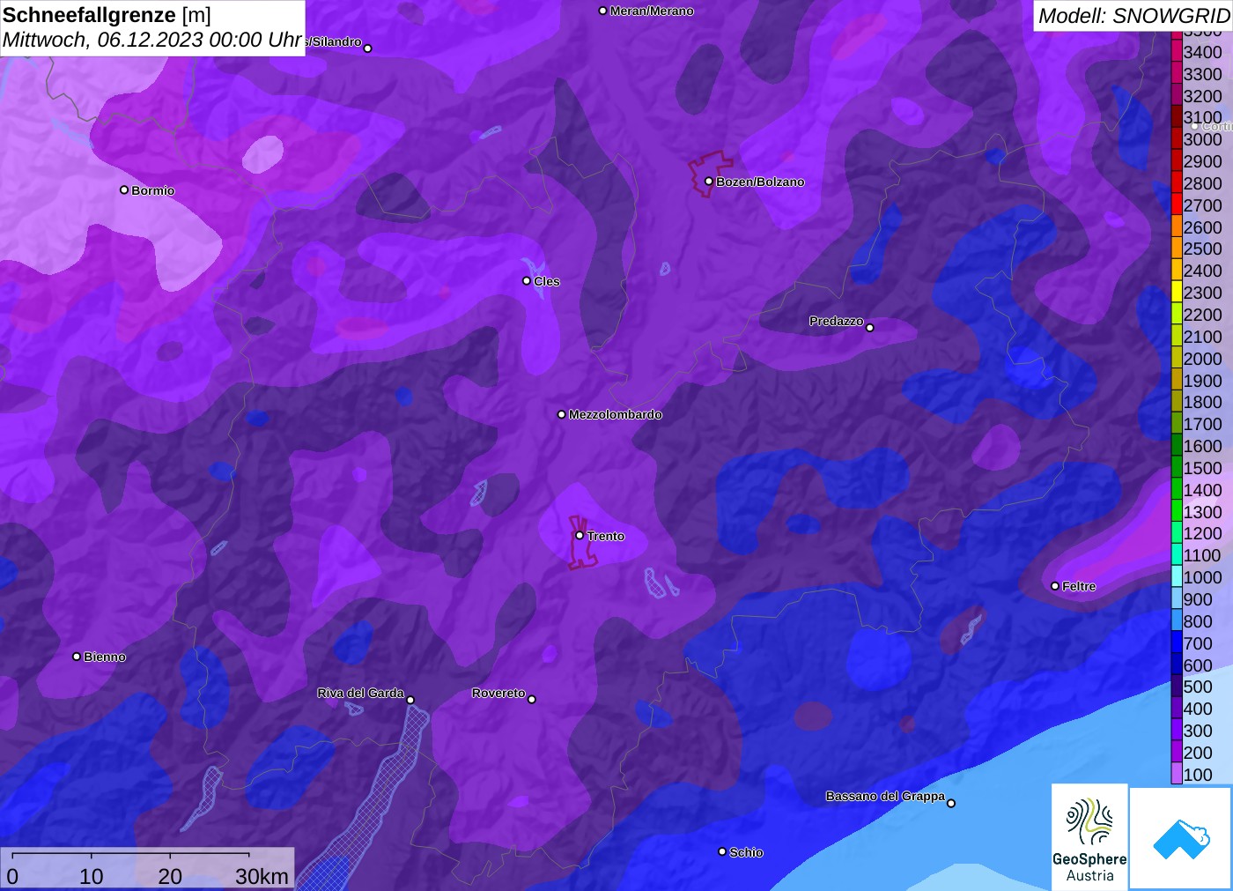Screen dimensions: 1233x891
Task: Click the purple swatch beside legend value 100
Action: [1176, 775]
